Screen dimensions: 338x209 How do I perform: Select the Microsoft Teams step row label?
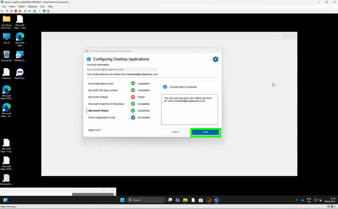(98, 111)
